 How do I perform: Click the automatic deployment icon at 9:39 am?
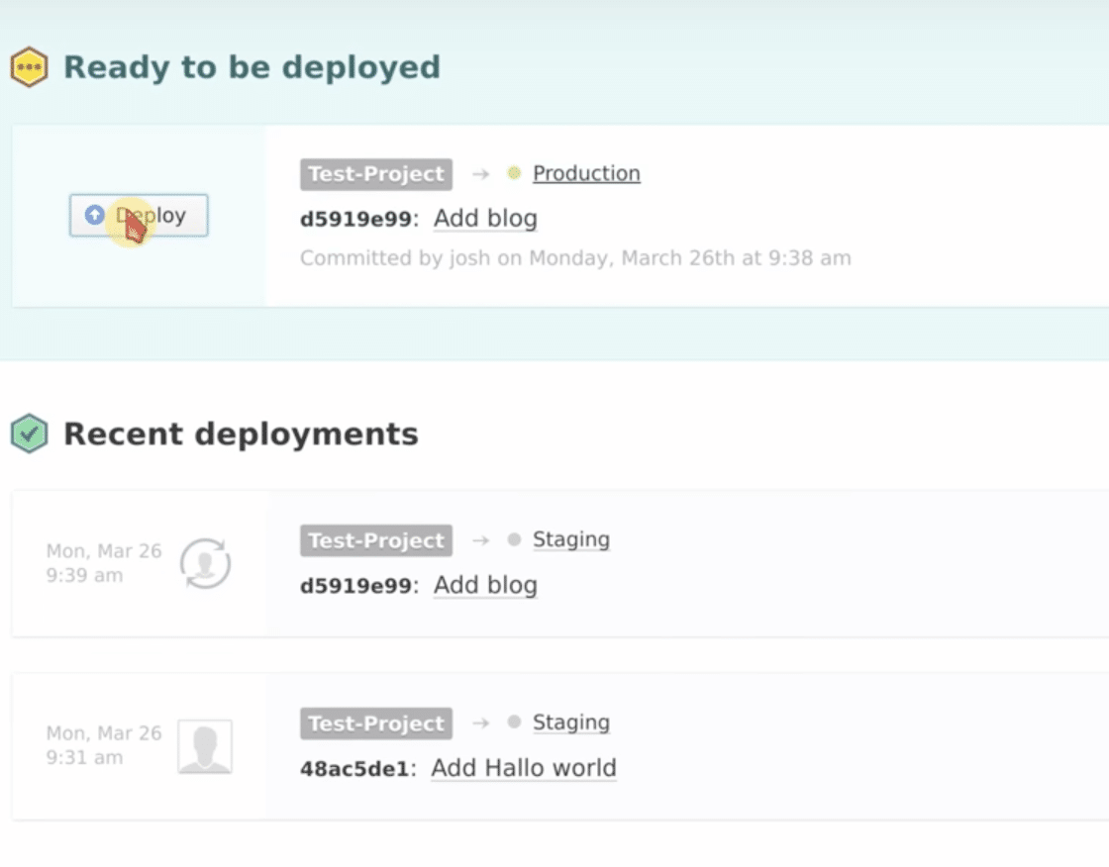[205, 563]
